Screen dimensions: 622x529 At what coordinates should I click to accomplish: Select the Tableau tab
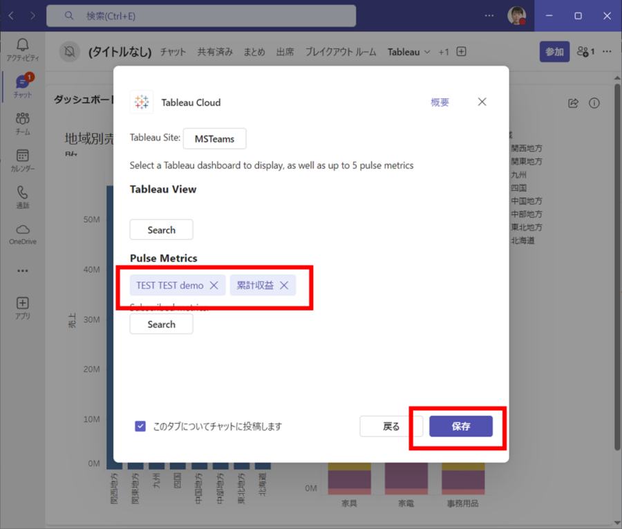click(x=404, y=52)
